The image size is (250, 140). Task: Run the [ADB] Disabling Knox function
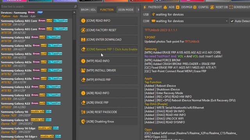[x=109, y=121]
